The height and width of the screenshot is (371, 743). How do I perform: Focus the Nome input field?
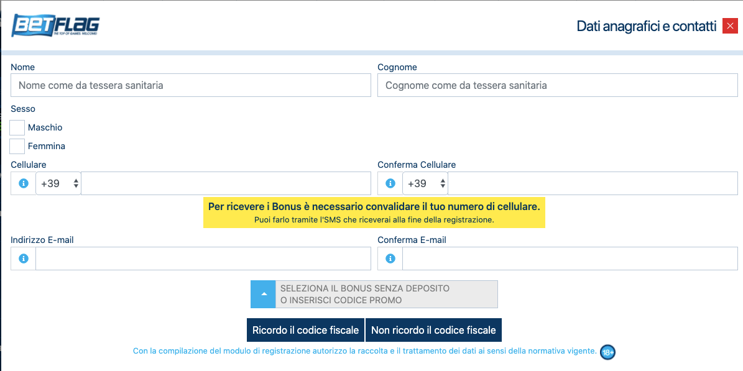(x=191, y=85)
